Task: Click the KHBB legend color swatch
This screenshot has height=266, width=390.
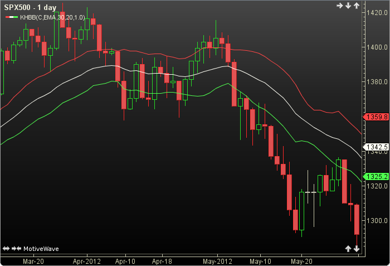Action: pyautogui.click(x=12, y=17)
